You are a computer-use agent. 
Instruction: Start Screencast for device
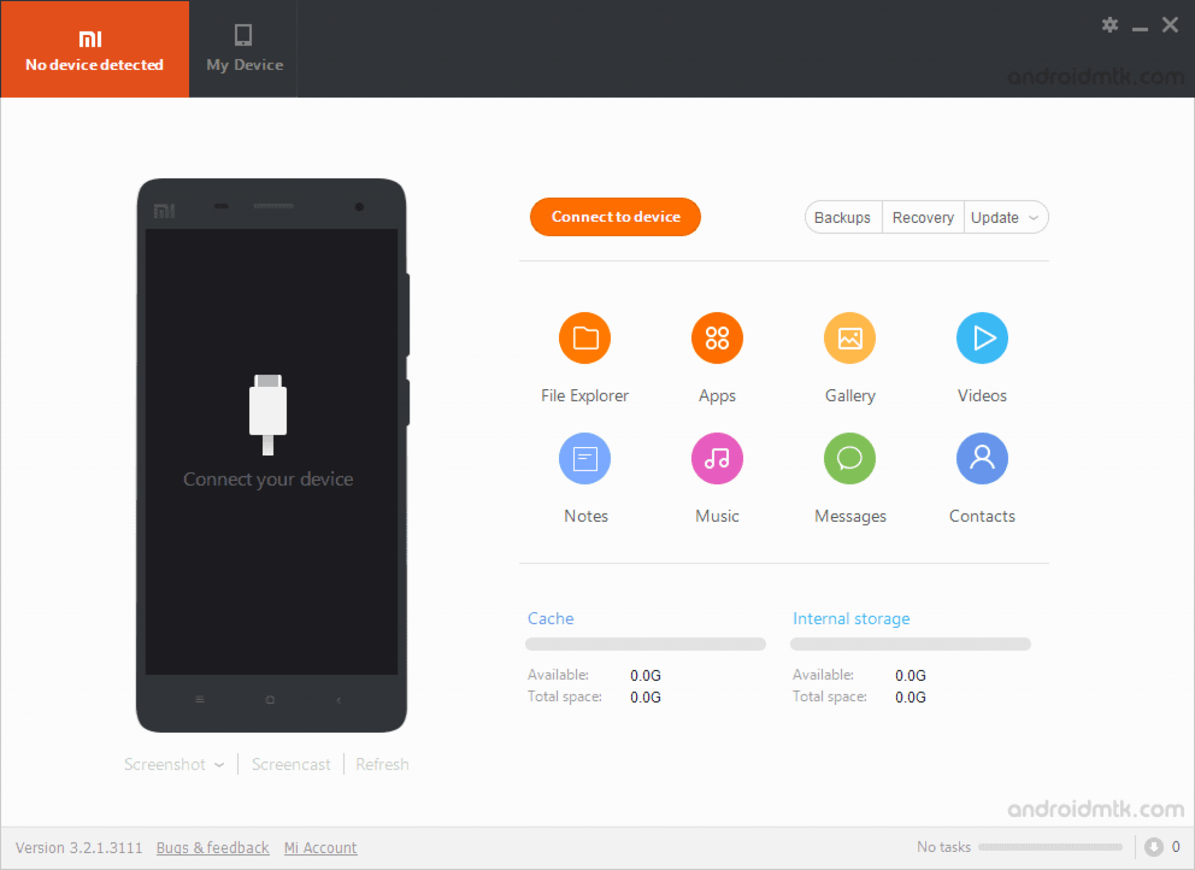[291, 765]
